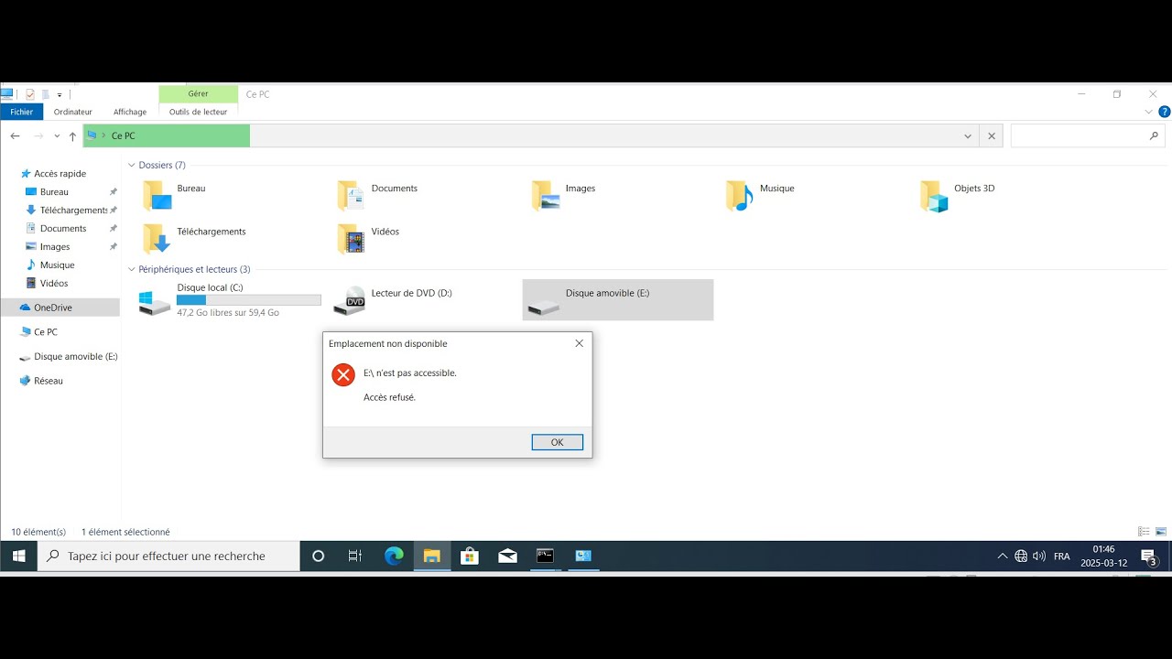Open Microsoft Edge from the taskbar

click(394, 556)
